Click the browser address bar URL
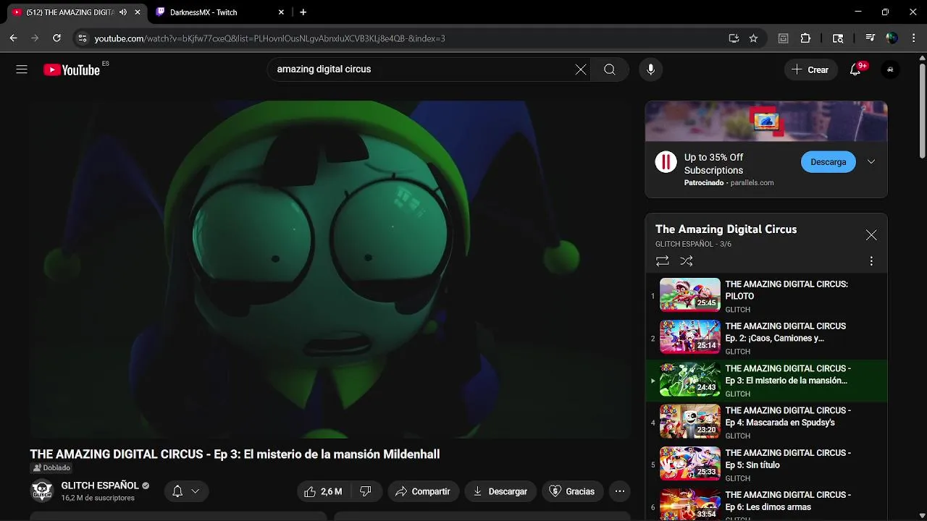The height and width of the screenshot is (521, 927). [x=269, y=38]
